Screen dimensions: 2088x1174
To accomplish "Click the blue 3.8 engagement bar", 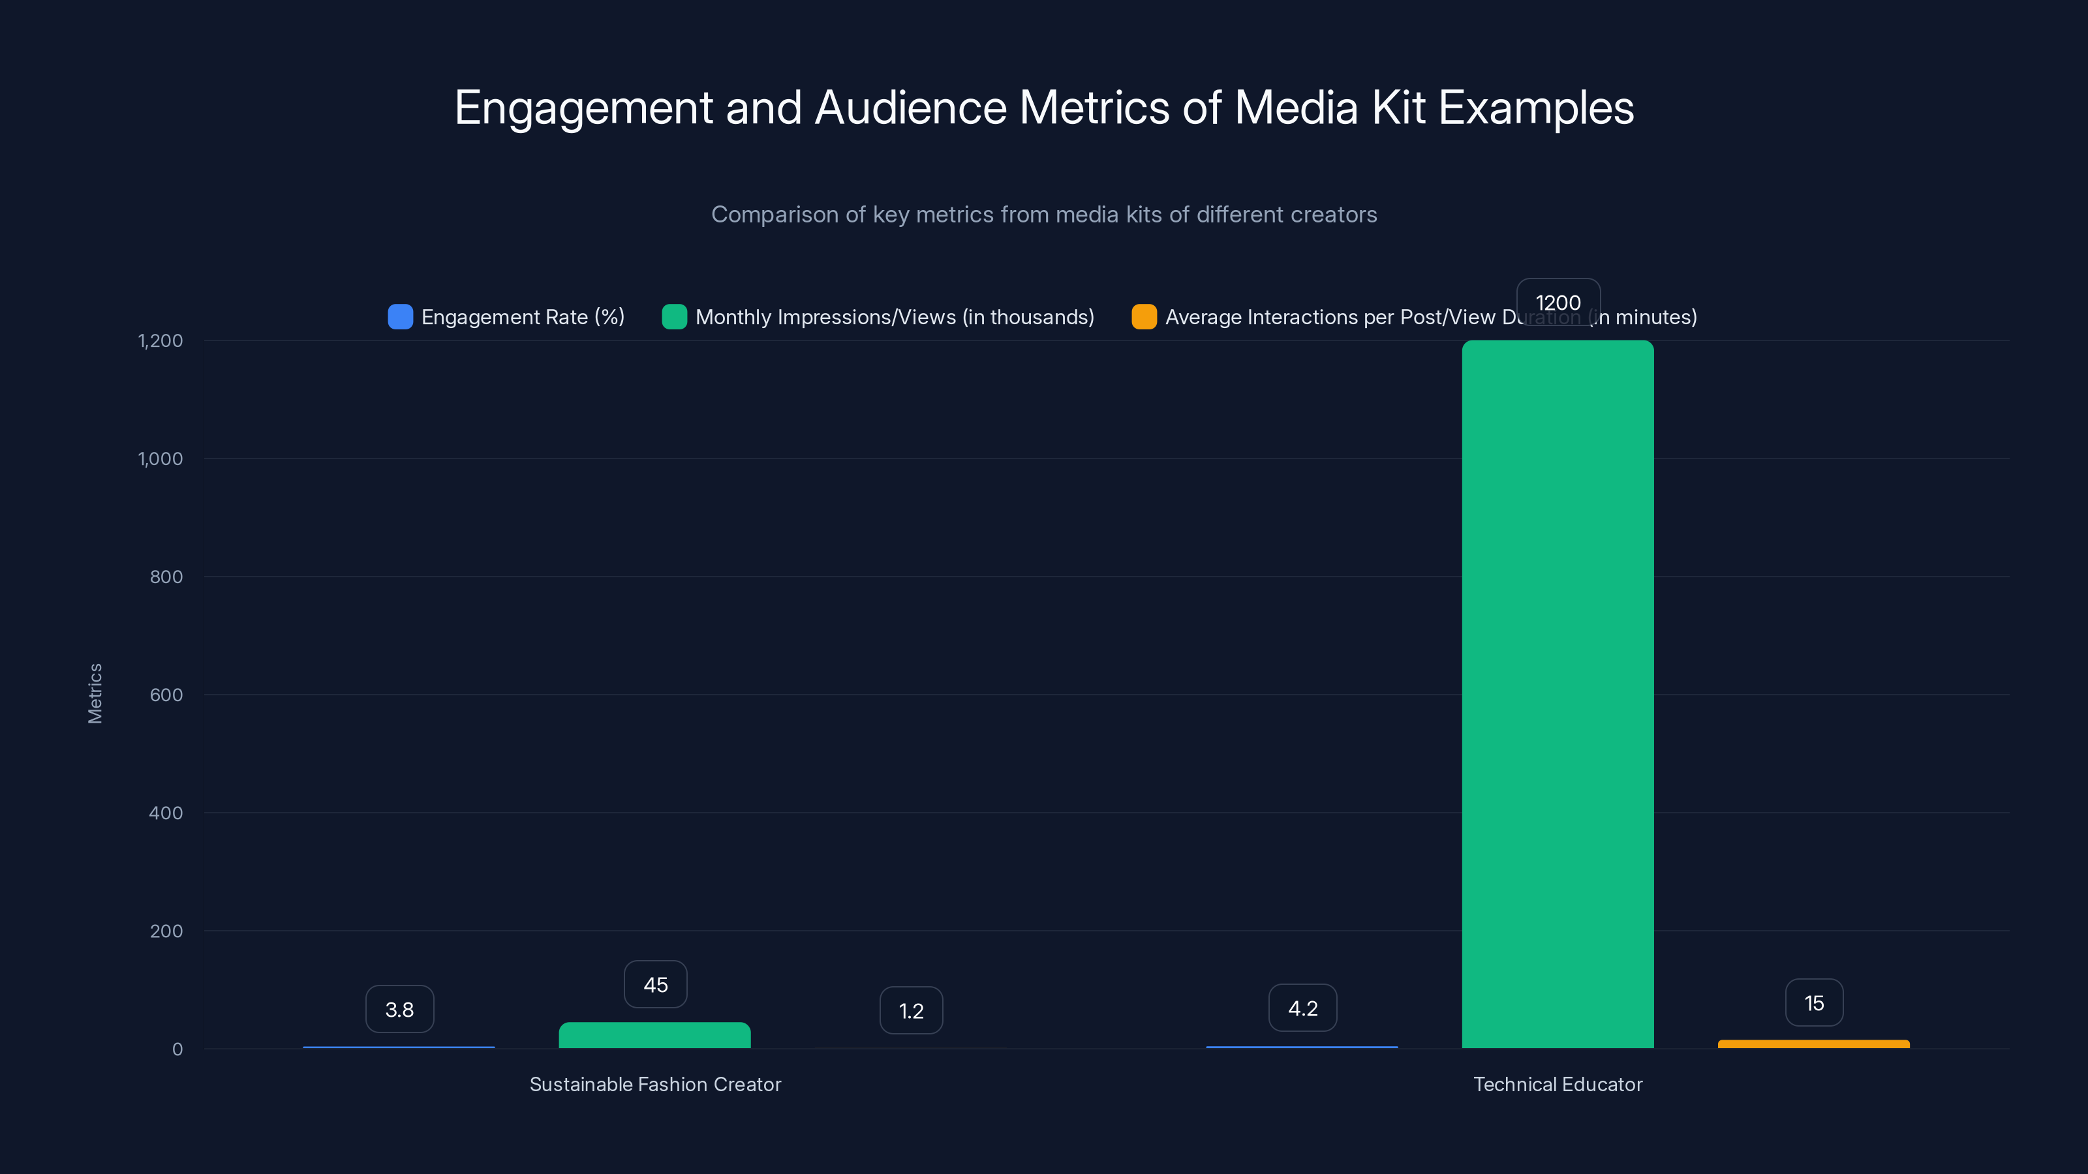I will [399, 1047].
